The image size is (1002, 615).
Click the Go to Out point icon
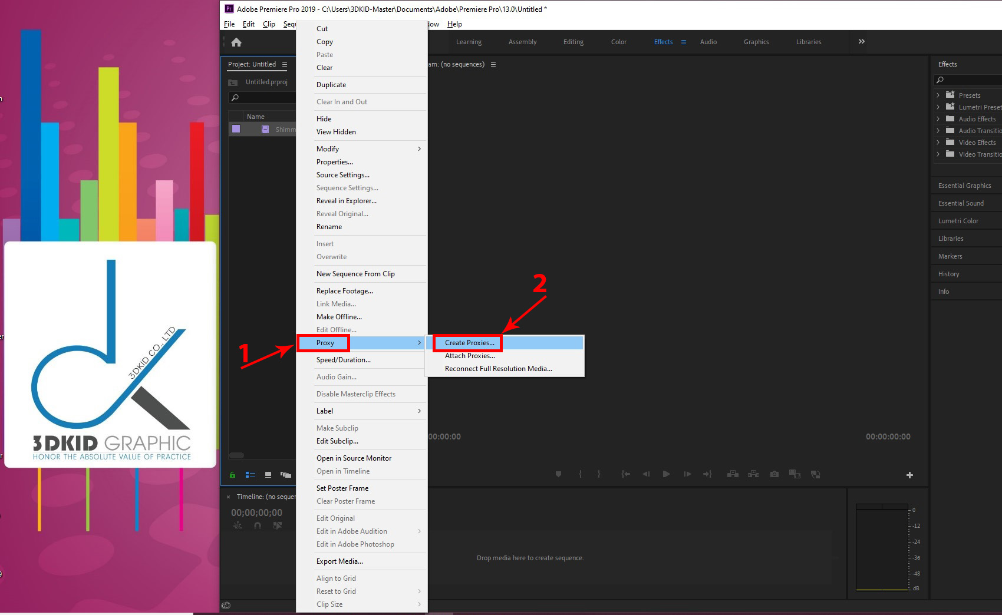[707, 474]
